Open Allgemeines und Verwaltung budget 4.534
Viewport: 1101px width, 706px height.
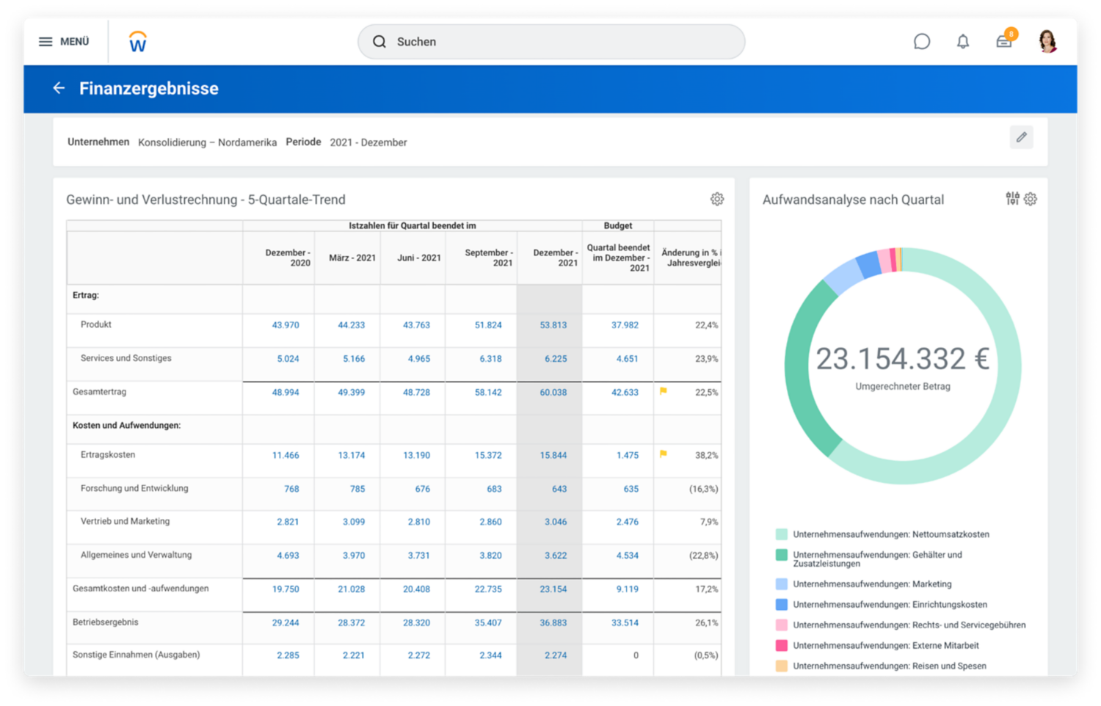(x=628, y=556)
